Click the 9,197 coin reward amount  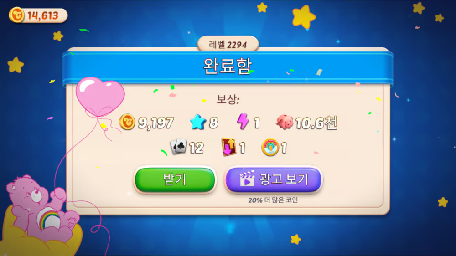click(156, 123)
